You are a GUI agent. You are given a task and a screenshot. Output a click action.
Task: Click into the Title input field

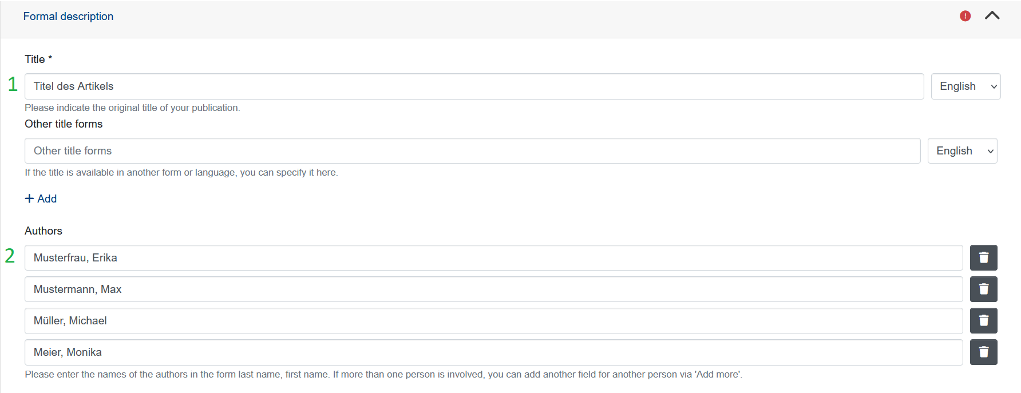[474, 86]
